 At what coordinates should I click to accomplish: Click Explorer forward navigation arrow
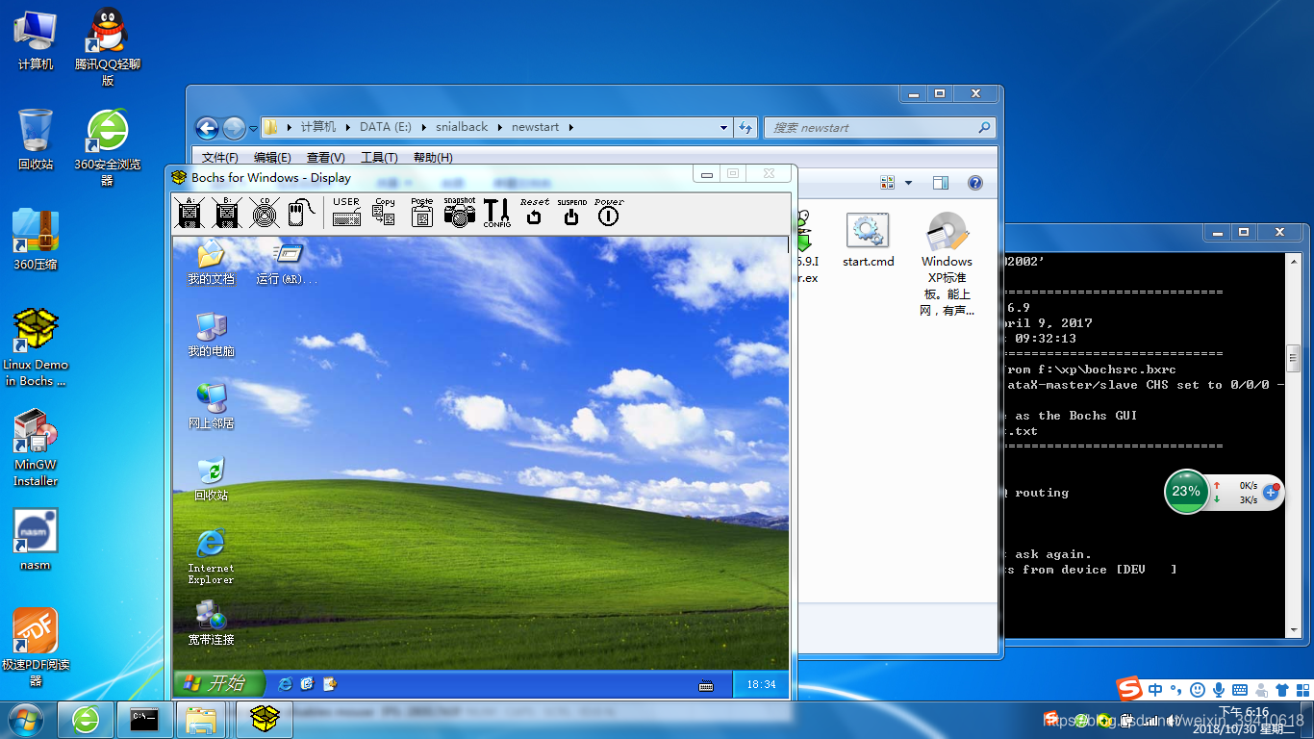tap(234, 128)
